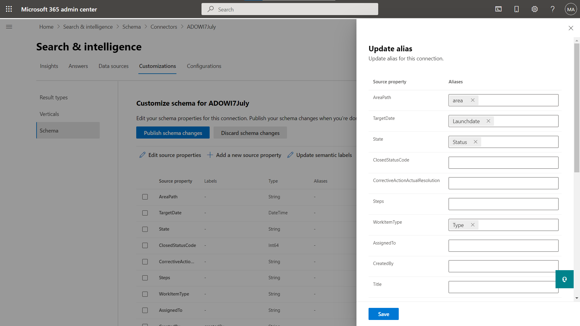Screen dimensions: 580x326
Task: Click the search icon in the top bar
Action: tap(211, 9)
